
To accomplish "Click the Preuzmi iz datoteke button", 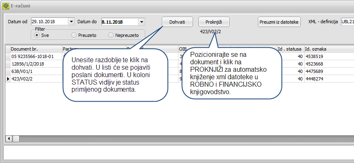I will [279, 22].
